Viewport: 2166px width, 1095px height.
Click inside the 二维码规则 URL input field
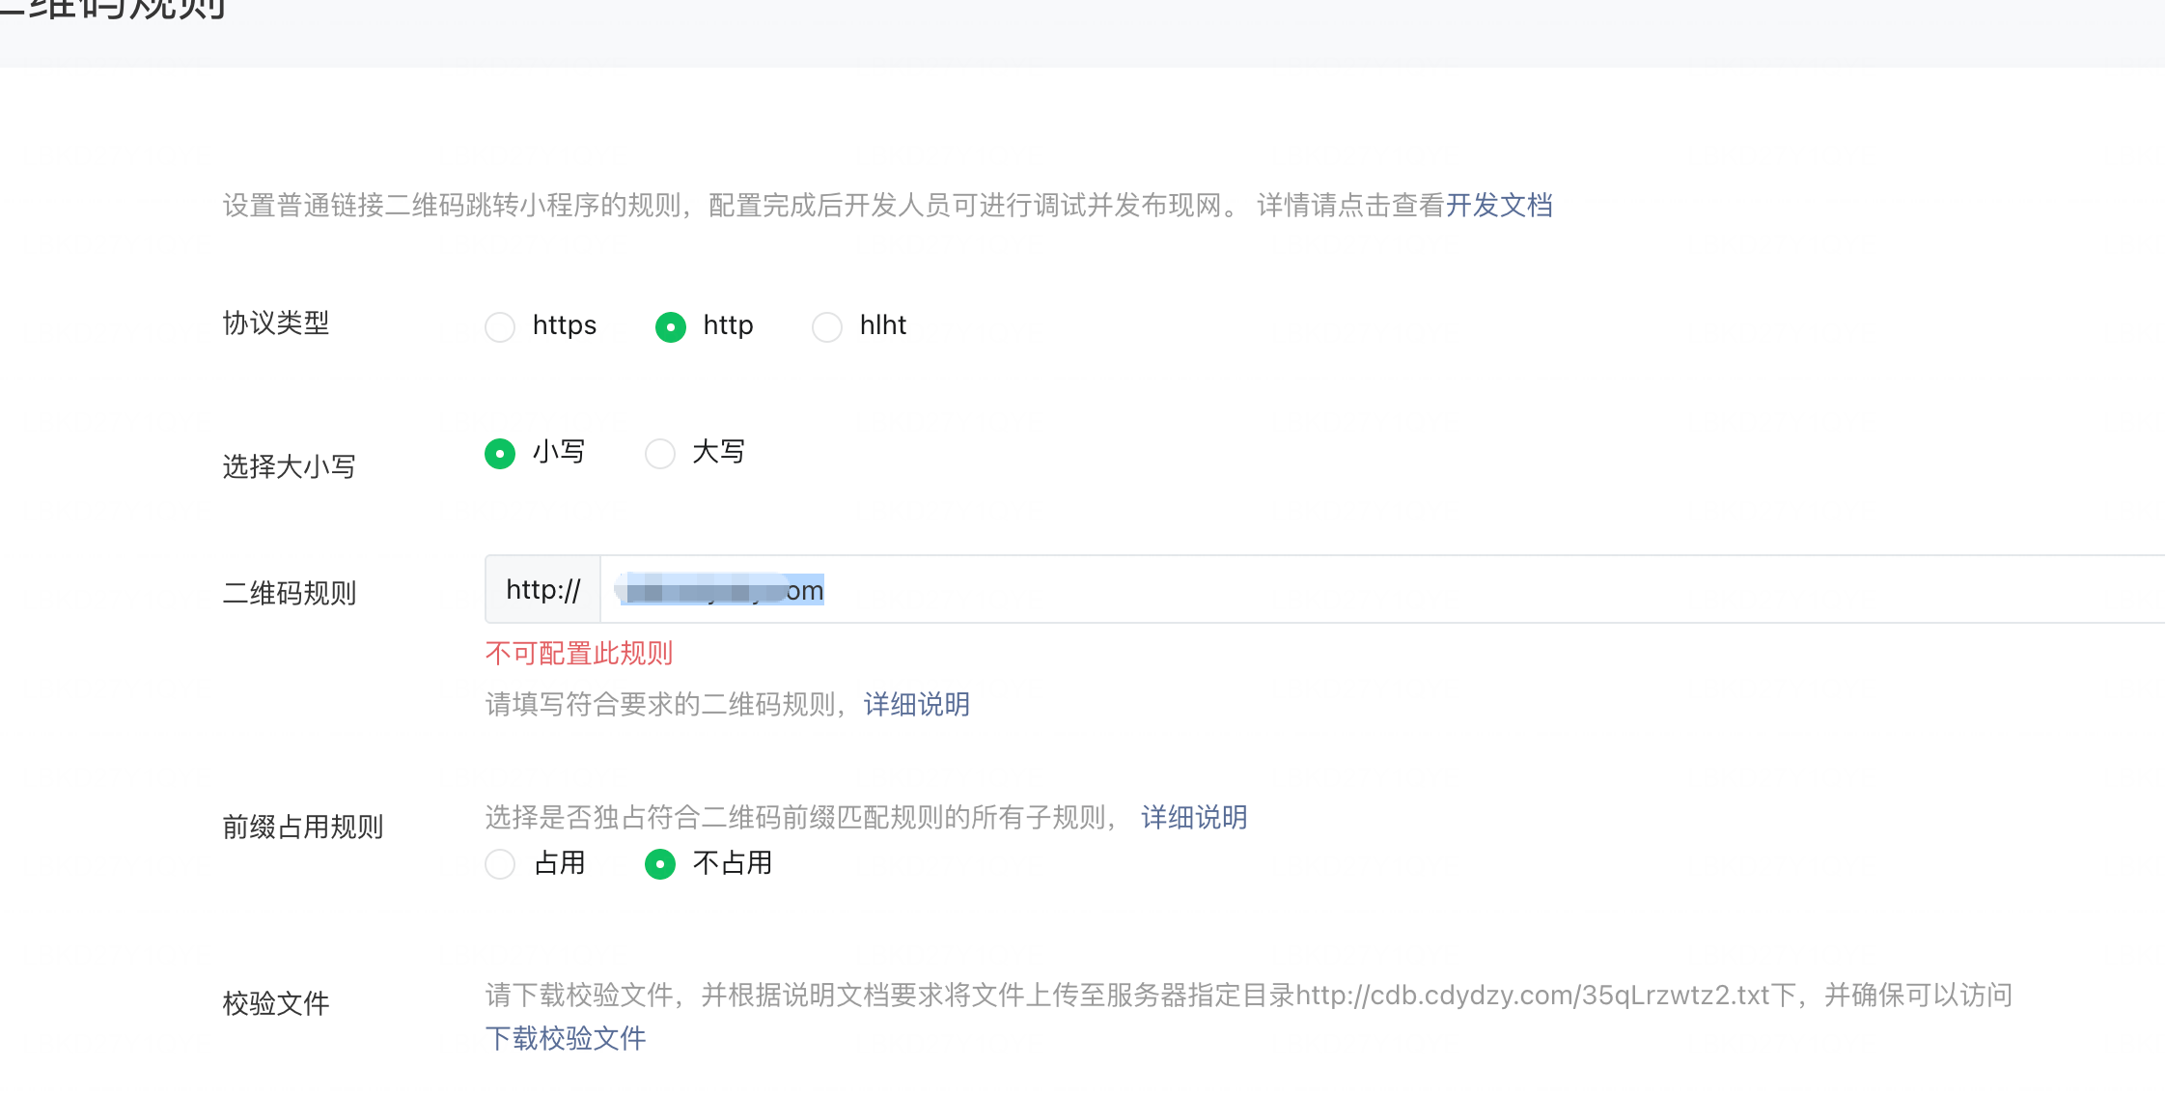[x=1351, y=590]
